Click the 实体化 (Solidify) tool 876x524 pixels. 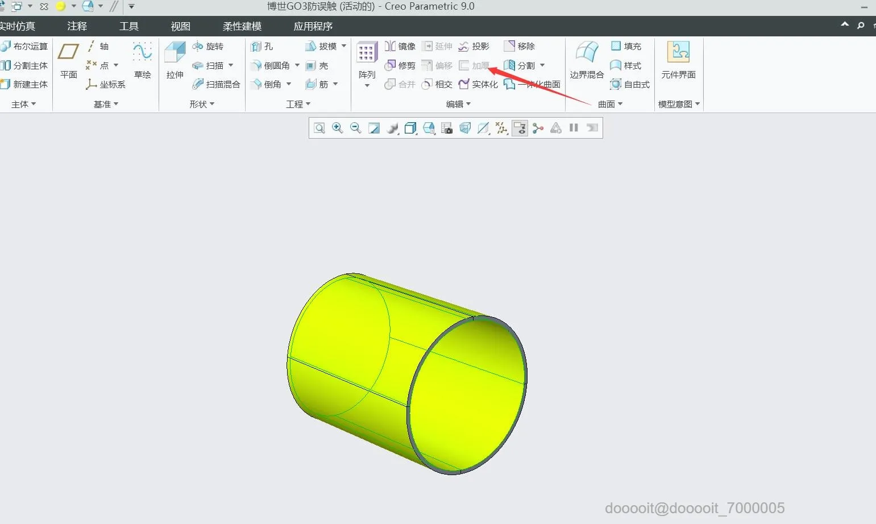pyautogui.click(x=478, y=84)
